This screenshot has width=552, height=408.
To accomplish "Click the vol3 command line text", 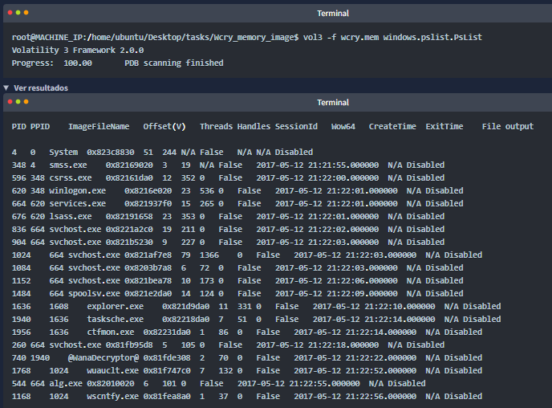I will [x=392, y=38].
